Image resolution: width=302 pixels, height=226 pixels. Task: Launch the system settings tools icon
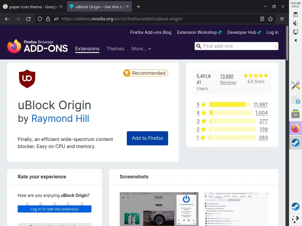tap(296, 85)
